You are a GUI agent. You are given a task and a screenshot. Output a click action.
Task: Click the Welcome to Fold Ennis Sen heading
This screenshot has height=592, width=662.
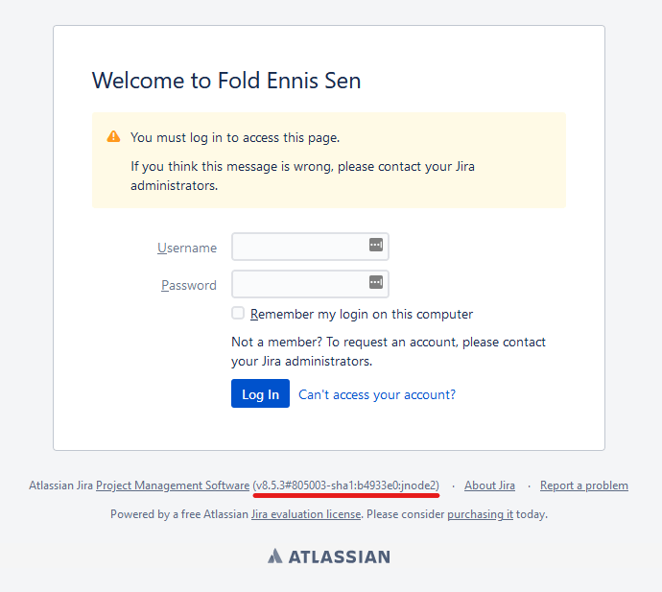coord(226,81)
